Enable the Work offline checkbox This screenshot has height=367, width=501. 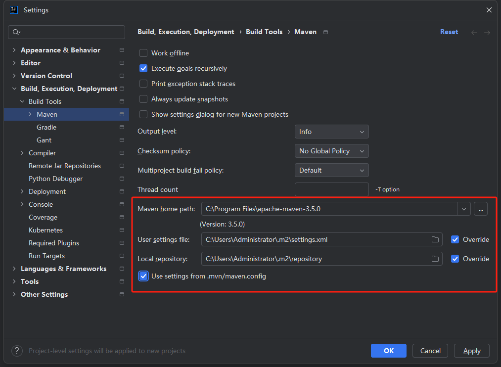pos(143,53)
